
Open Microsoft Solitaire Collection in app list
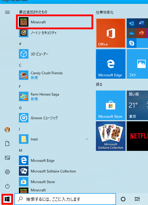[x=54, y=171]
